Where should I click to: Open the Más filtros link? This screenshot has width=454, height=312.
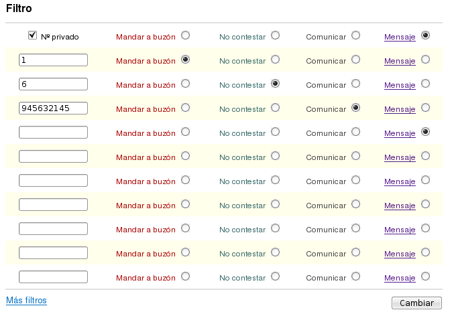click(26, 301)
